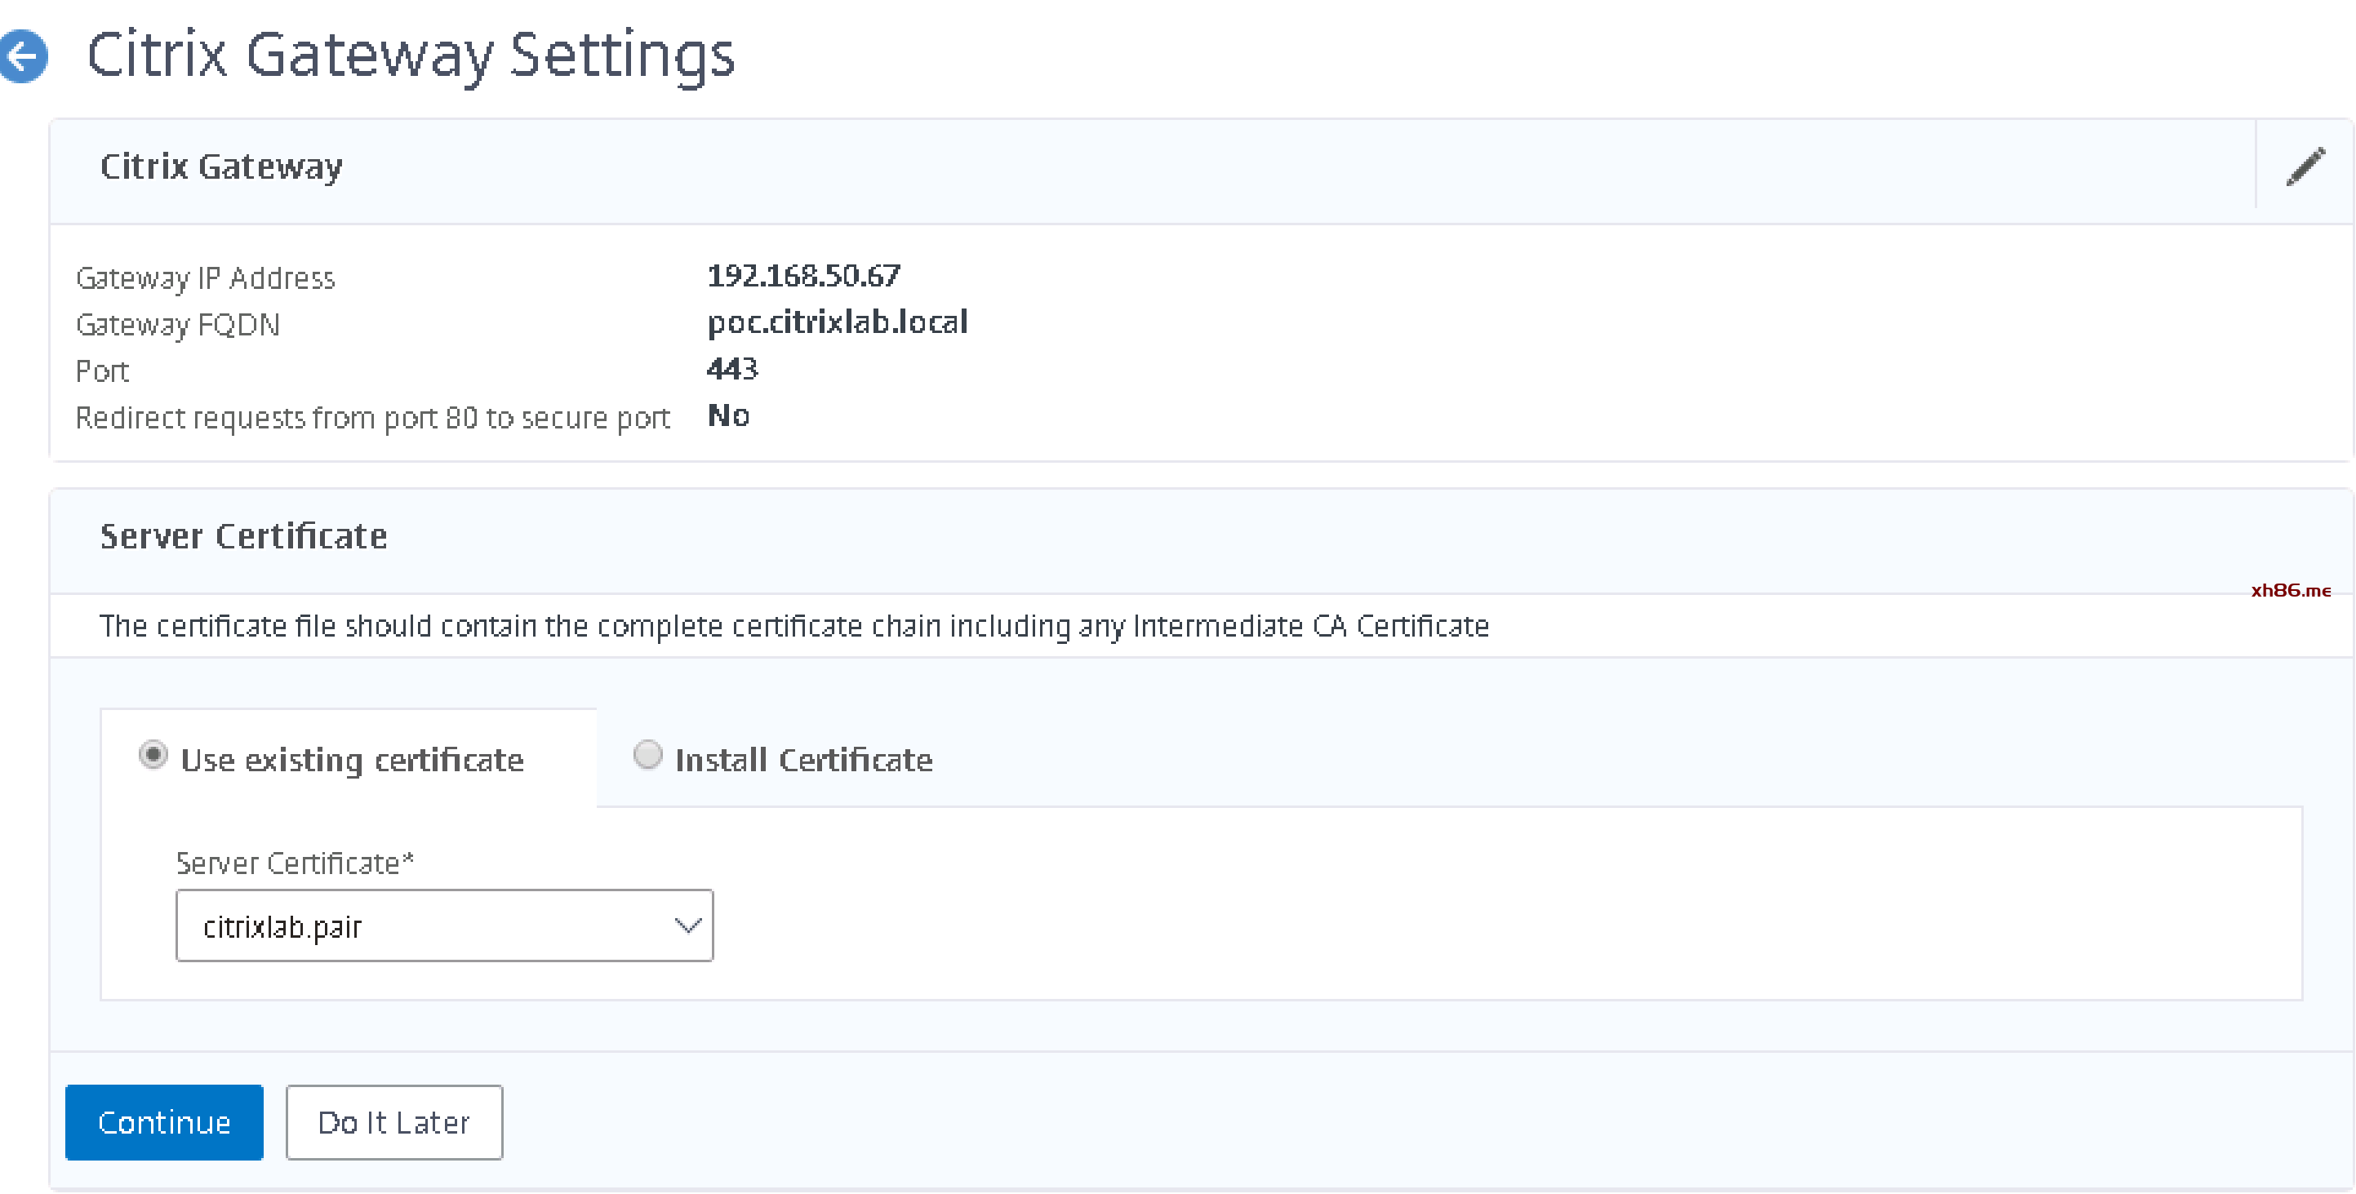Click the FQDN value poc.citrixlab.local

point(837,322)
